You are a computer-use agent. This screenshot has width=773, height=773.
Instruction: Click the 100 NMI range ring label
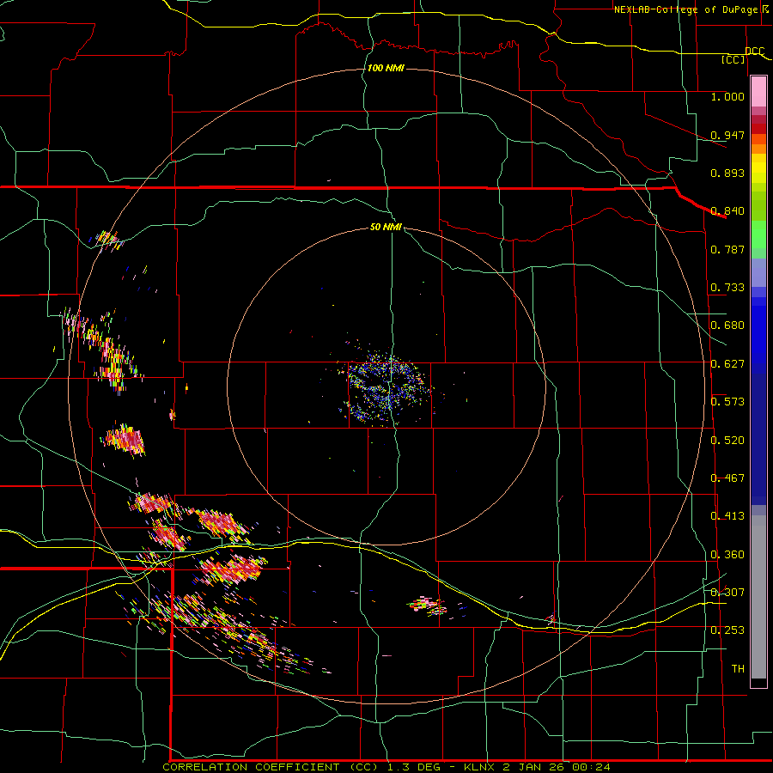pyautogui.click(x=386, y=68)
